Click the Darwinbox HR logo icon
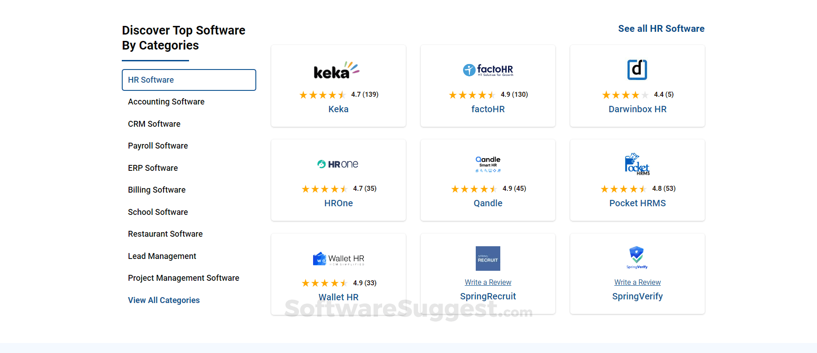Viewport: 817px width, 353px height. point(637,70)
